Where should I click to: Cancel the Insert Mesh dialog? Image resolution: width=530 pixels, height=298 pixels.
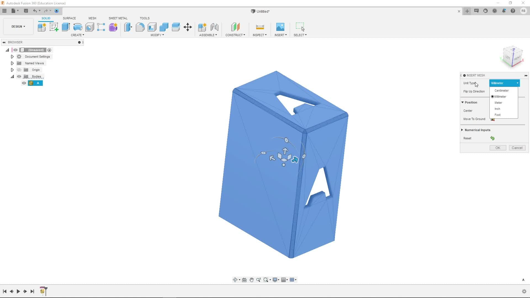[x=517, y=148]
